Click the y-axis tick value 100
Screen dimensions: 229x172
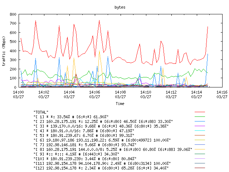click(13, 78)
